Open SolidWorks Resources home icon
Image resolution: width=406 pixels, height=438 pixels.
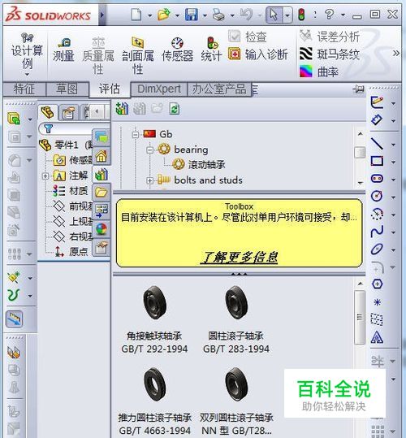coord(101,156)
